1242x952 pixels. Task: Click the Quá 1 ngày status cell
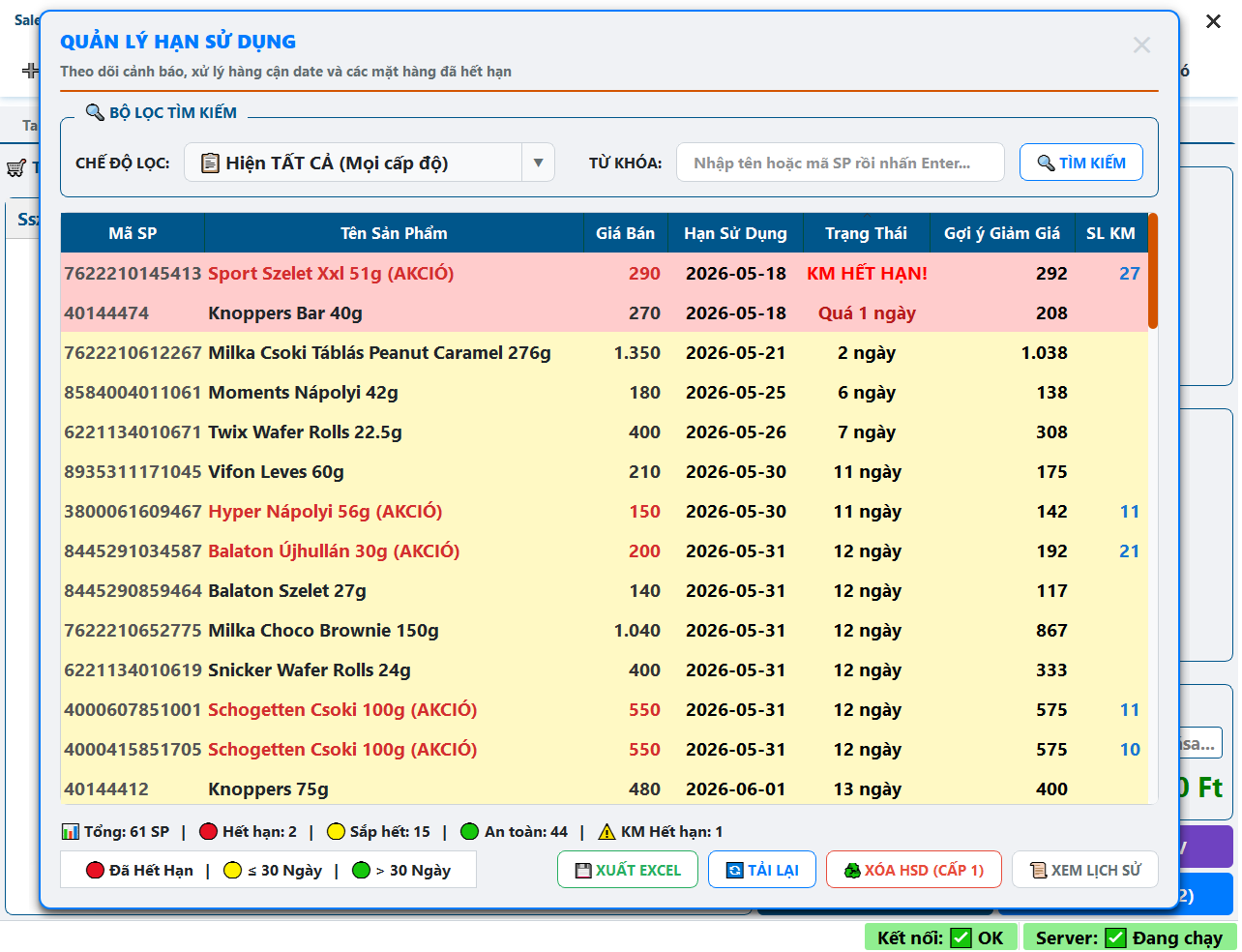[x=867, y=313]
